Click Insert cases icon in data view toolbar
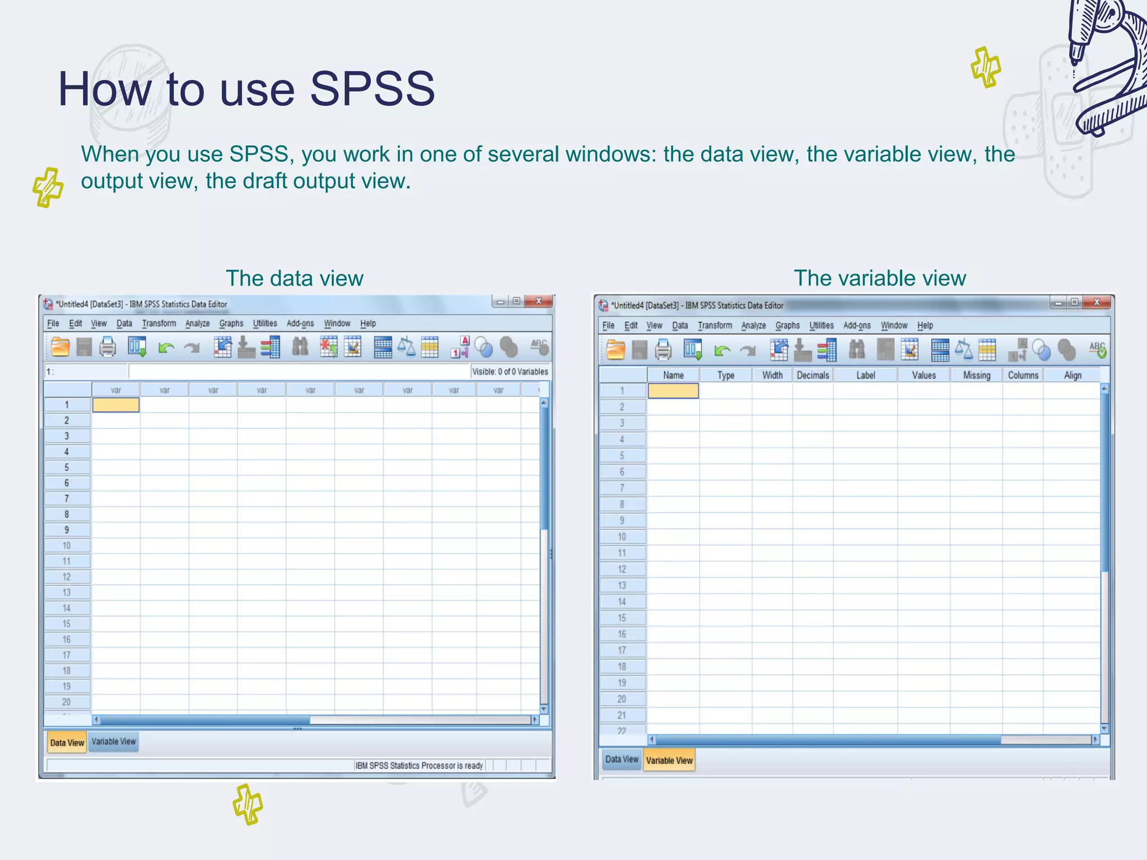Image resolution: width=1147 pixels, height=860 pixels. [x=329, y=347]
